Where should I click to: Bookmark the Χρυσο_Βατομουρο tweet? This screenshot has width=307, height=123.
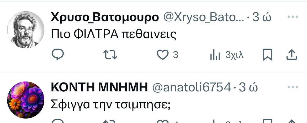tap(267, 55)
